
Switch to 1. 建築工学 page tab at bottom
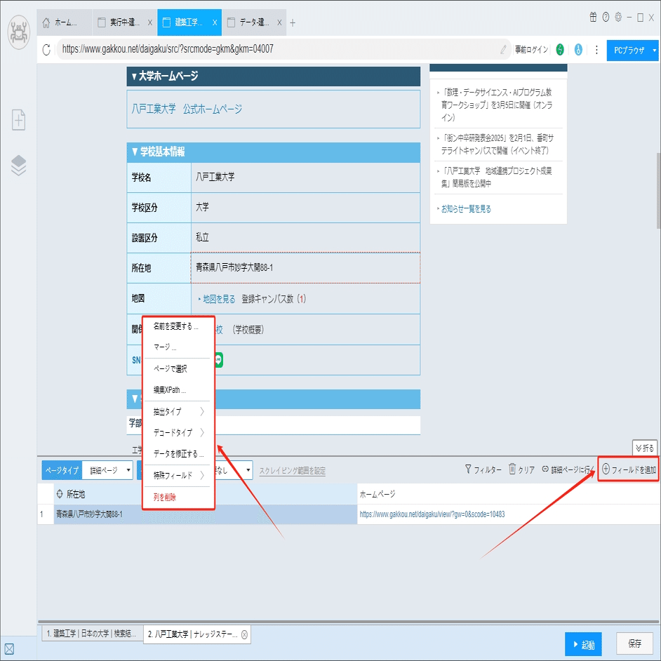tap(91, 634)
